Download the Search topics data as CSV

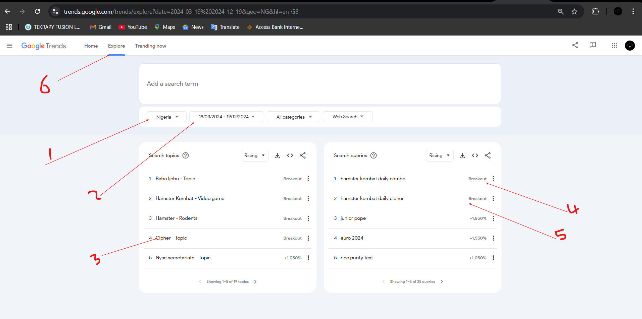tap(277, 155)
